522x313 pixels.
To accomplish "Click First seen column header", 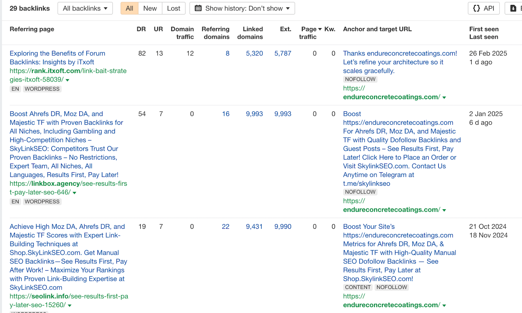I will coord(484,29).
